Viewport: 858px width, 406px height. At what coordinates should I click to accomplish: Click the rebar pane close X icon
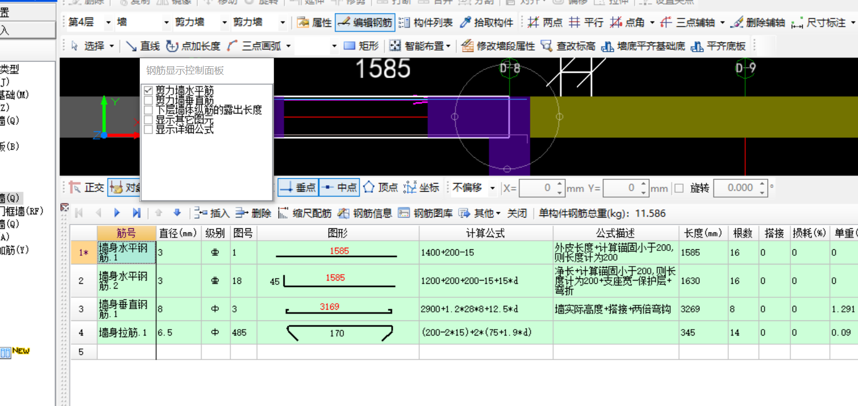tap(65, 207)
